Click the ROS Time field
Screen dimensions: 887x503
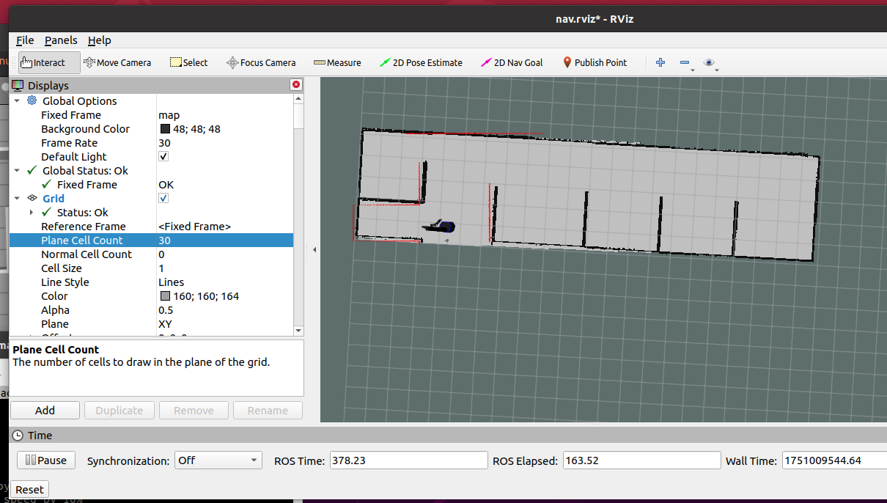coord(408,460)
